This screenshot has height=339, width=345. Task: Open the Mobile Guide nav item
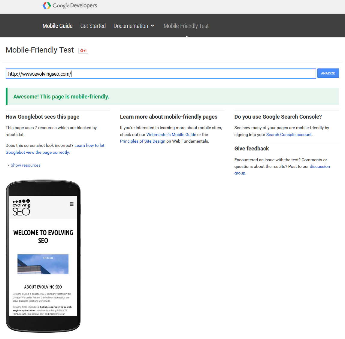click(57, 26)
